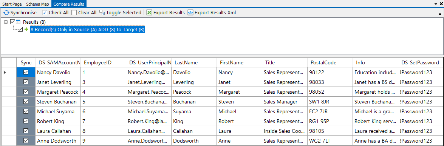
Task: Click the postal code cell 'RG1 9SP'
Action: tap(330, 121)
